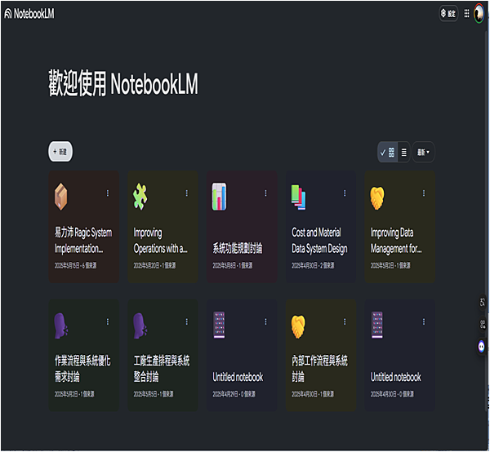
Task: Click handshake icon on Improving Data Management card
Action: pyautogui.click(x=377, y=198)
